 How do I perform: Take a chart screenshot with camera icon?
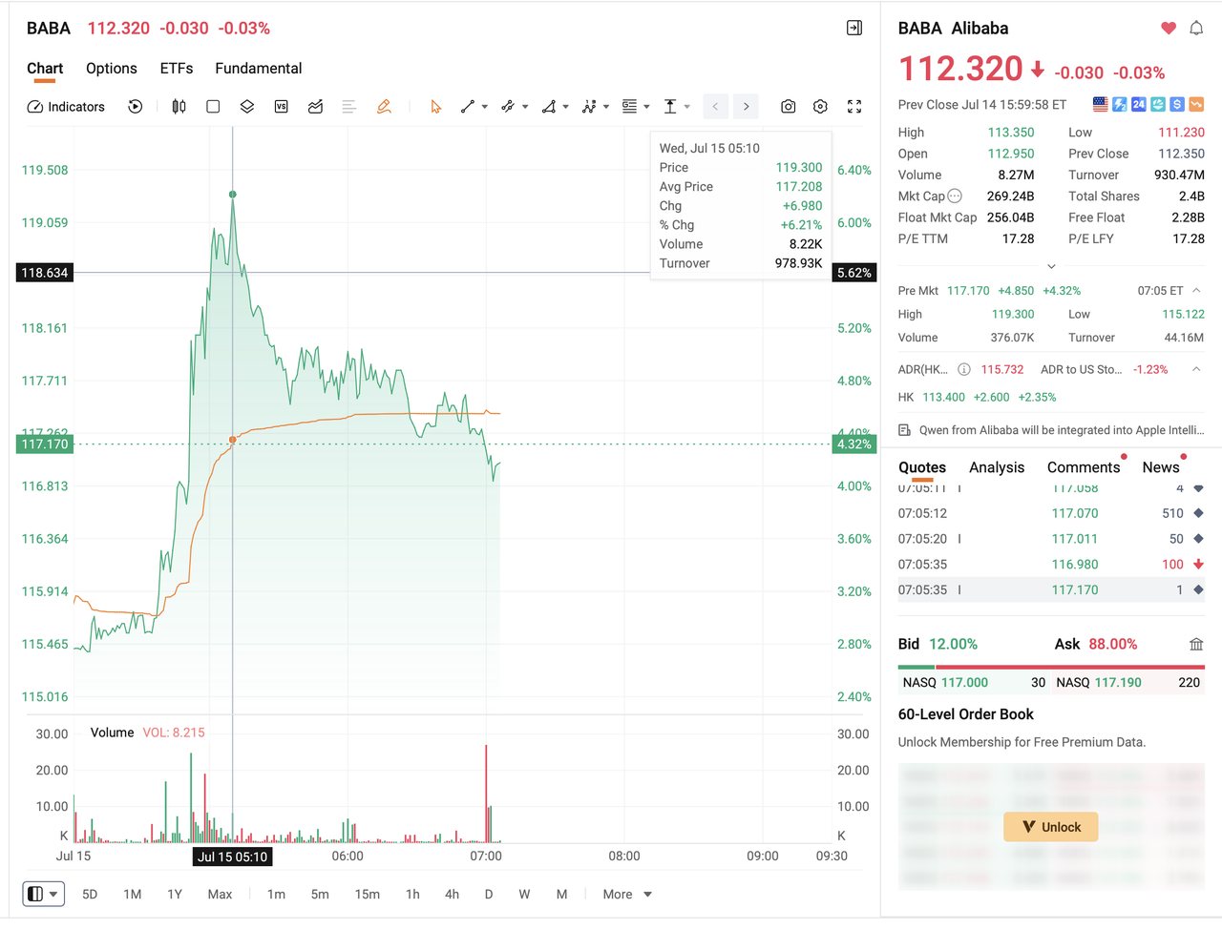(788, 107)
